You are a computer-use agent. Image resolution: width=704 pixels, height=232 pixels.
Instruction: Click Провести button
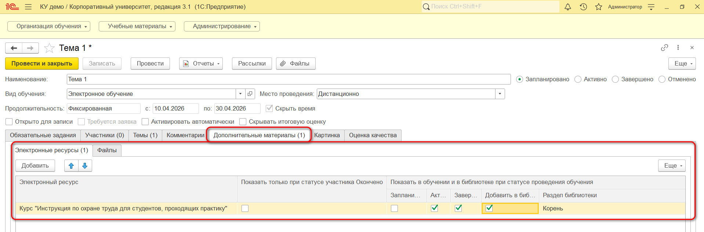click(x=150, y=64)
